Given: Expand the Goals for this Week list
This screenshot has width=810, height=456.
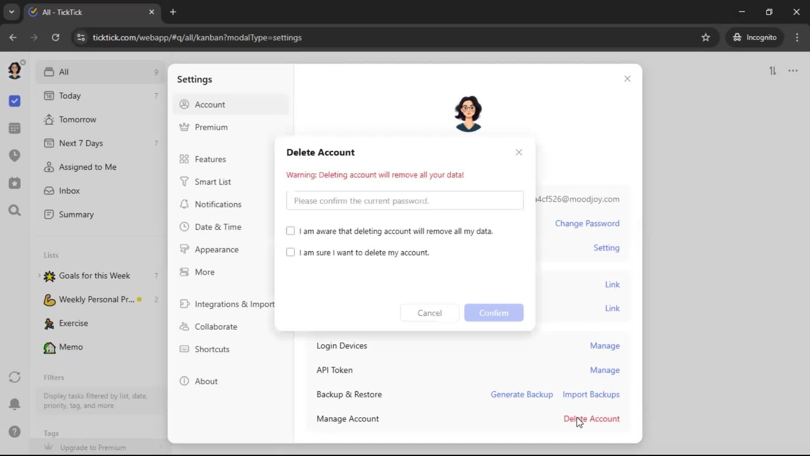Looking at the screenshot, I should pyautogui.click(x=39, y=276).
